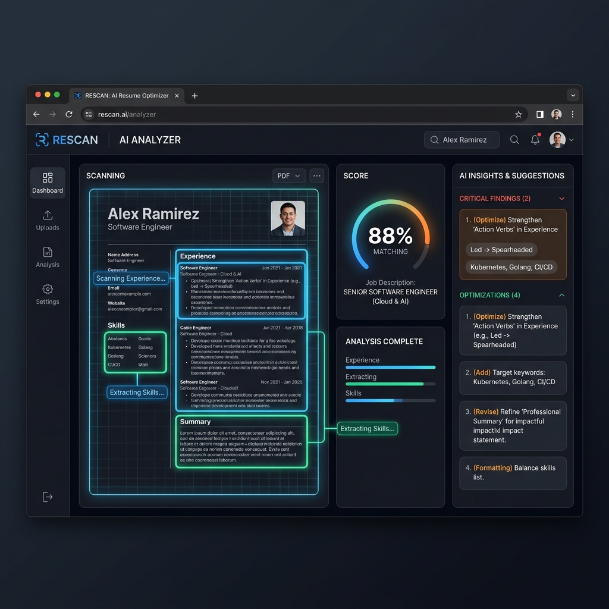Select the Experience section heading in resume
The width and height of the screenshot is (609, 609).
[x=197, y=256]
